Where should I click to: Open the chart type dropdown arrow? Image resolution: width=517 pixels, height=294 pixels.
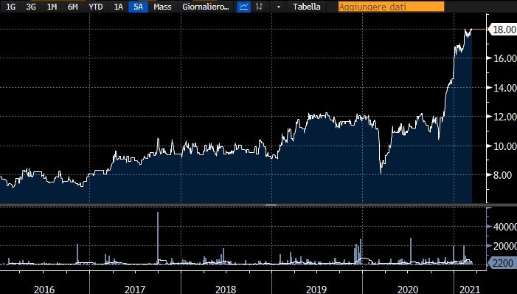pyautogui.click(x=279, y=7)
